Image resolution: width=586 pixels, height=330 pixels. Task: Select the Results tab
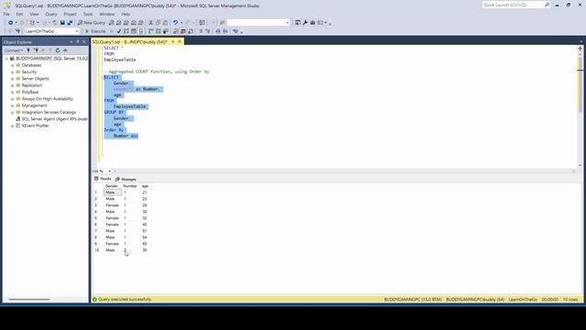(103, 179)
